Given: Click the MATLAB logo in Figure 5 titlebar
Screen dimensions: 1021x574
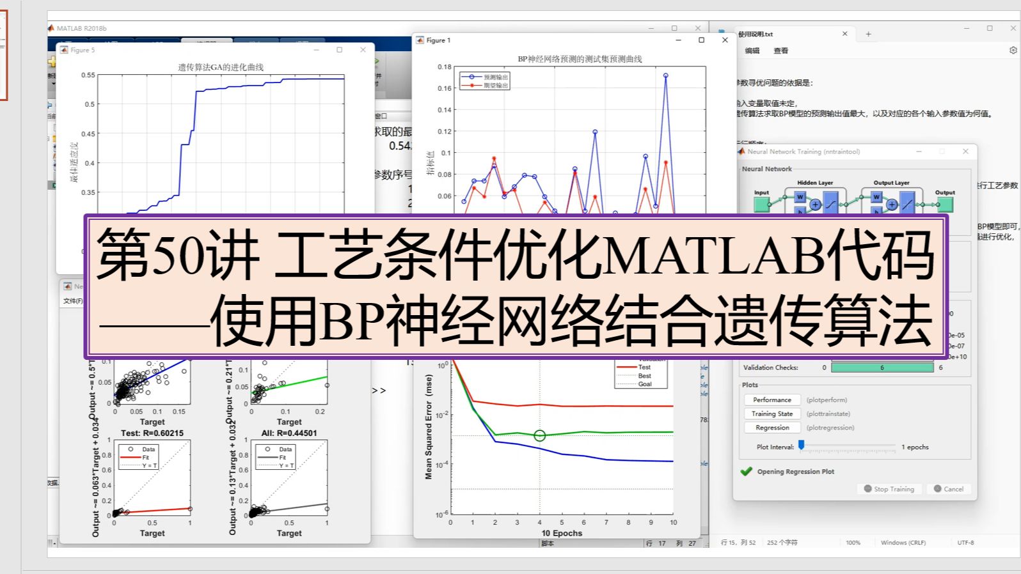Looking at the screenshot, I should [x=64, y=50].
